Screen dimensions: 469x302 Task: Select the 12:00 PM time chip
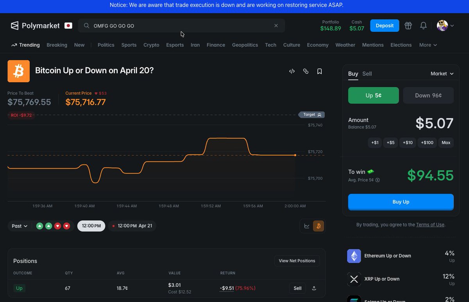click(x=91, y=226)
